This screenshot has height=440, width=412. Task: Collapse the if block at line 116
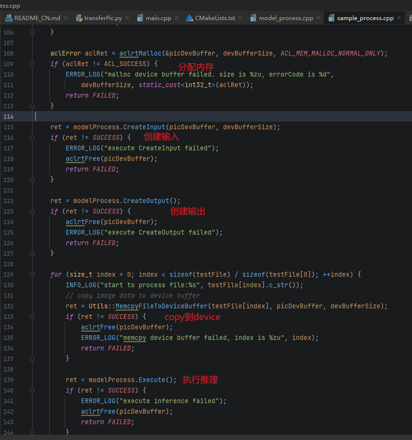click(x=32, y=138)
